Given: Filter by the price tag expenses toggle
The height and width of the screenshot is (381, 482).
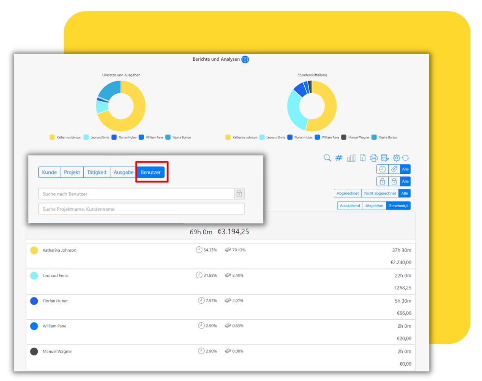Looking at the screenshot, I should [x=394, y=169].
